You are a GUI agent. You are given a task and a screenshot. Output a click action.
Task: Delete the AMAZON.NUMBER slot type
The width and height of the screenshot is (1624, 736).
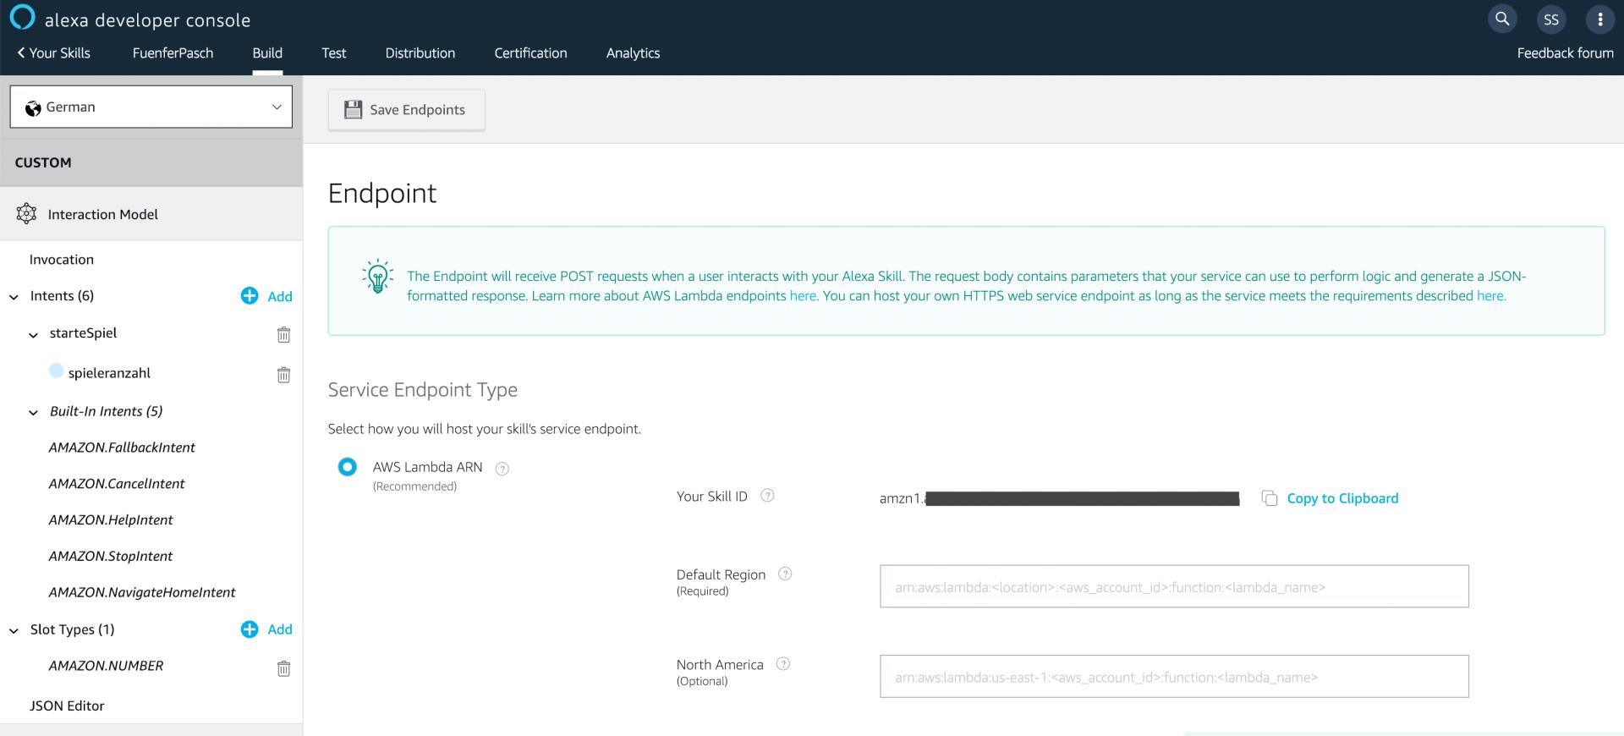point(283,668)
